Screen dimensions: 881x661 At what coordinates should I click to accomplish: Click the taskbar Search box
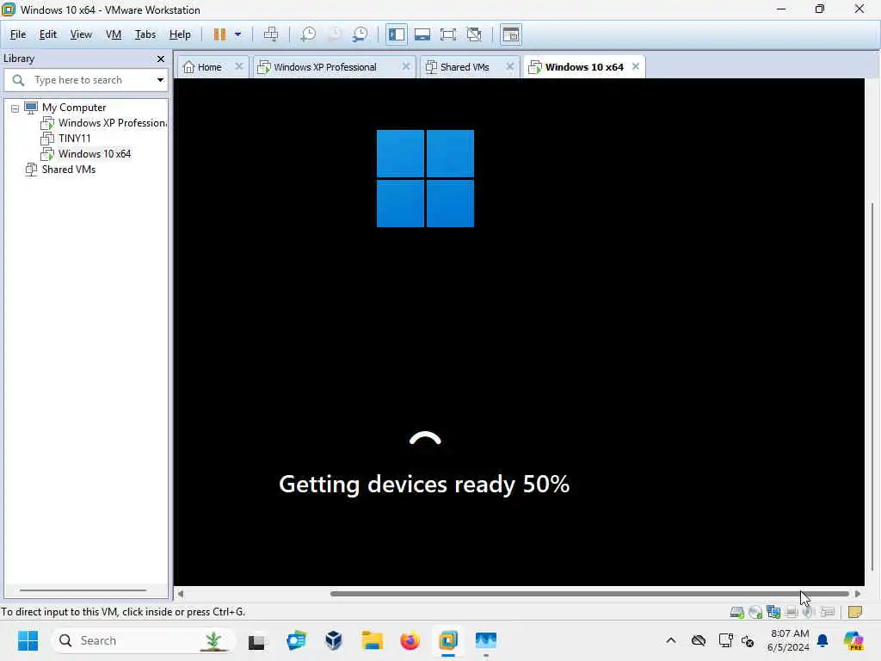(144, 640)
